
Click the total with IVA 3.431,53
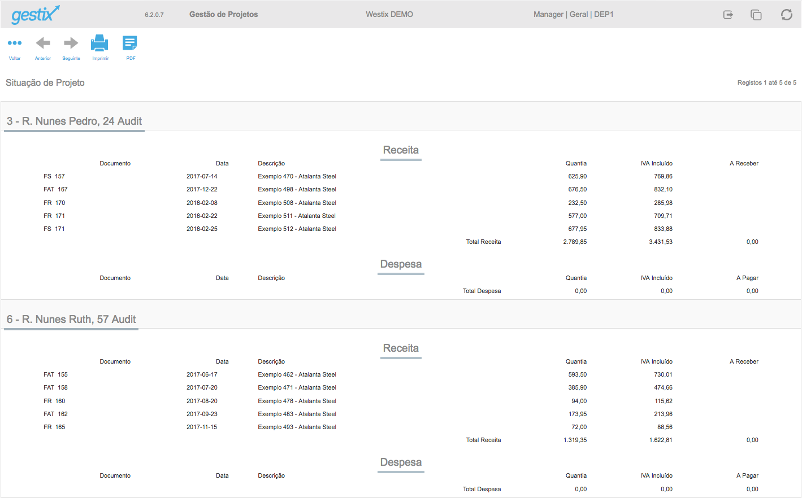tap(661, 242)
